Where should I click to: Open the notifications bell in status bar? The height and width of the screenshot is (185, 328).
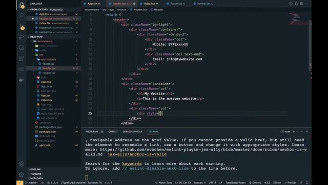307,183
